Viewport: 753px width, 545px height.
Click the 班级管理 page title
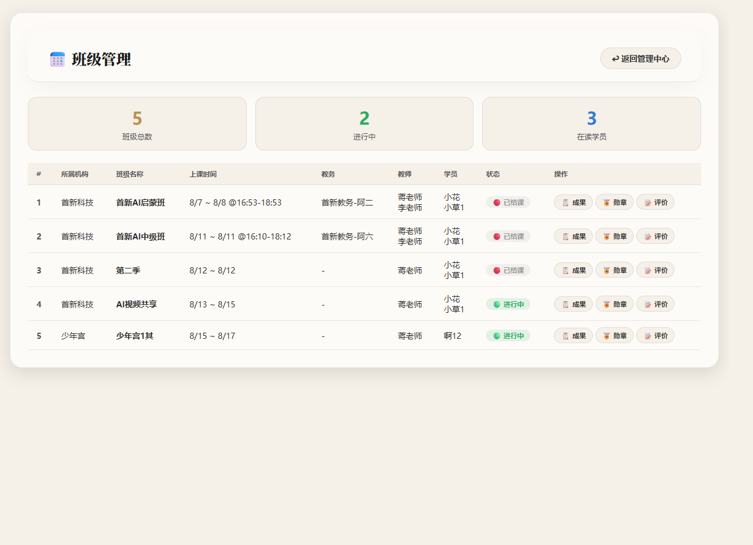tap(101, 59)
